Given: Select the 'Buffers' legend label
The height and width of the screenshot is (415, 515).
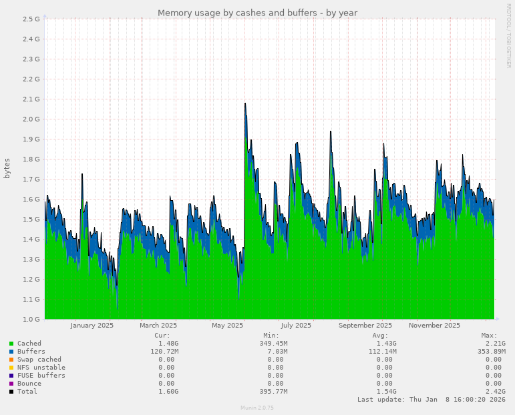Looking at the screenshot, I should (x=31, y=352).
